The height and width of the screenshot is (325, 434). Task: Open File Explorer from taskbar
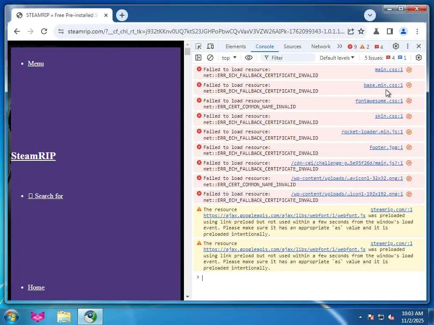coord(64,317)
